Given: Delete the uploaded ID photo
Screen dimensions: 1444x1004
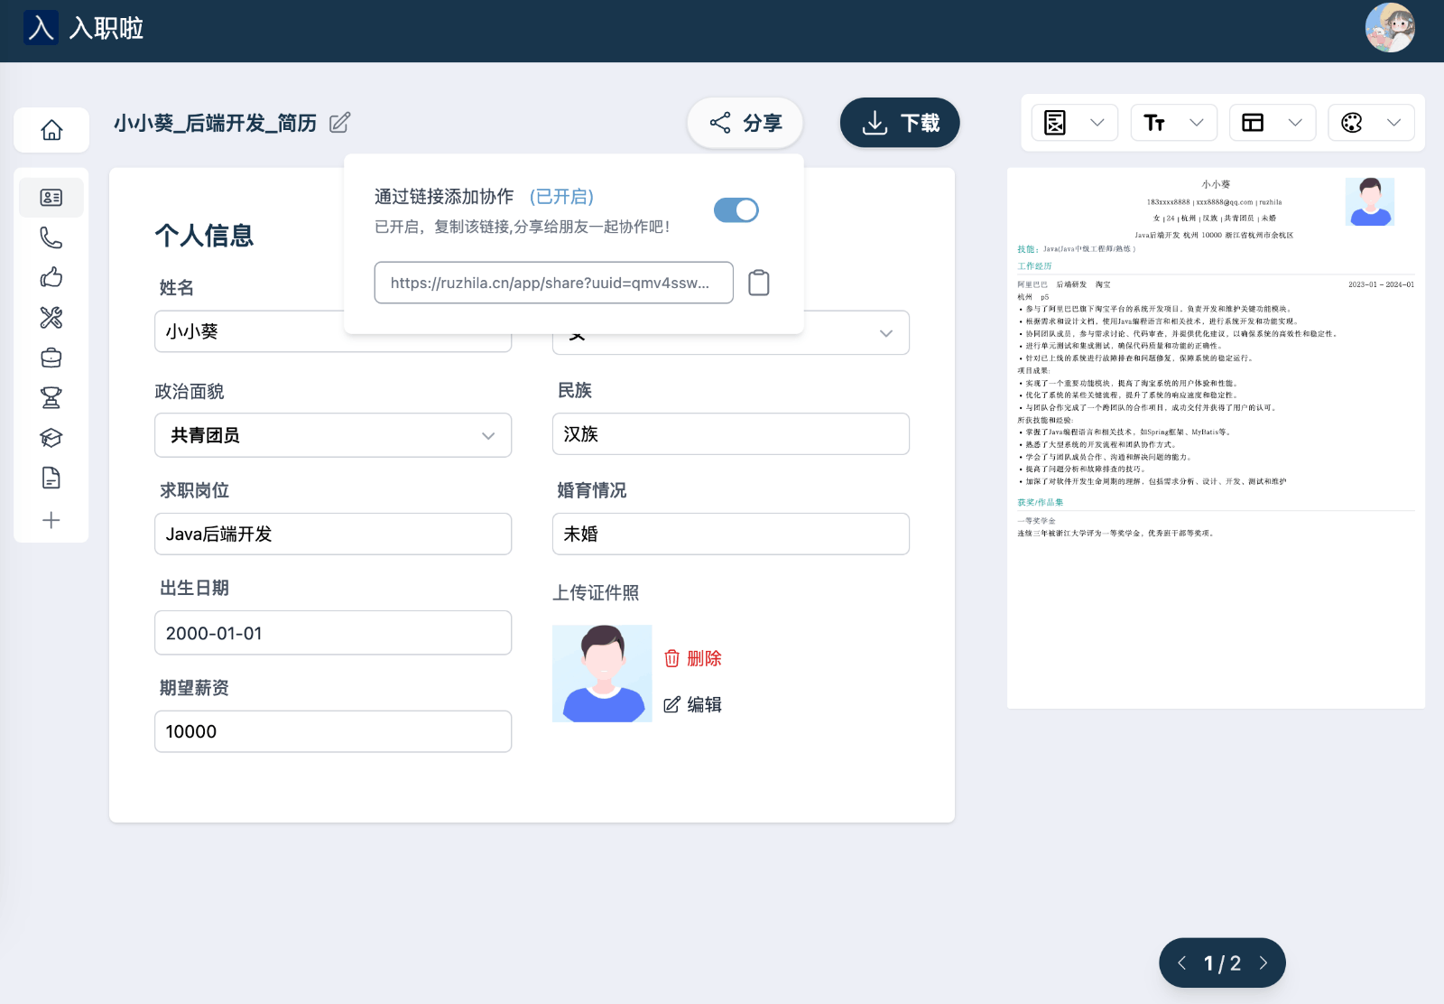Looking at the screenshot, I should click(693, 658).
